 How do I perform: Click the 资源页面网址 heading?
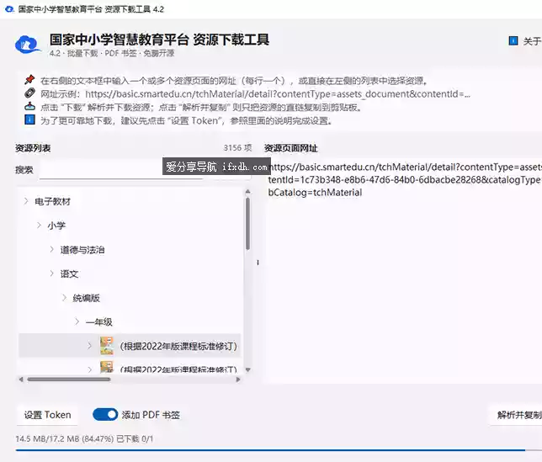click(x=290, y=148)
